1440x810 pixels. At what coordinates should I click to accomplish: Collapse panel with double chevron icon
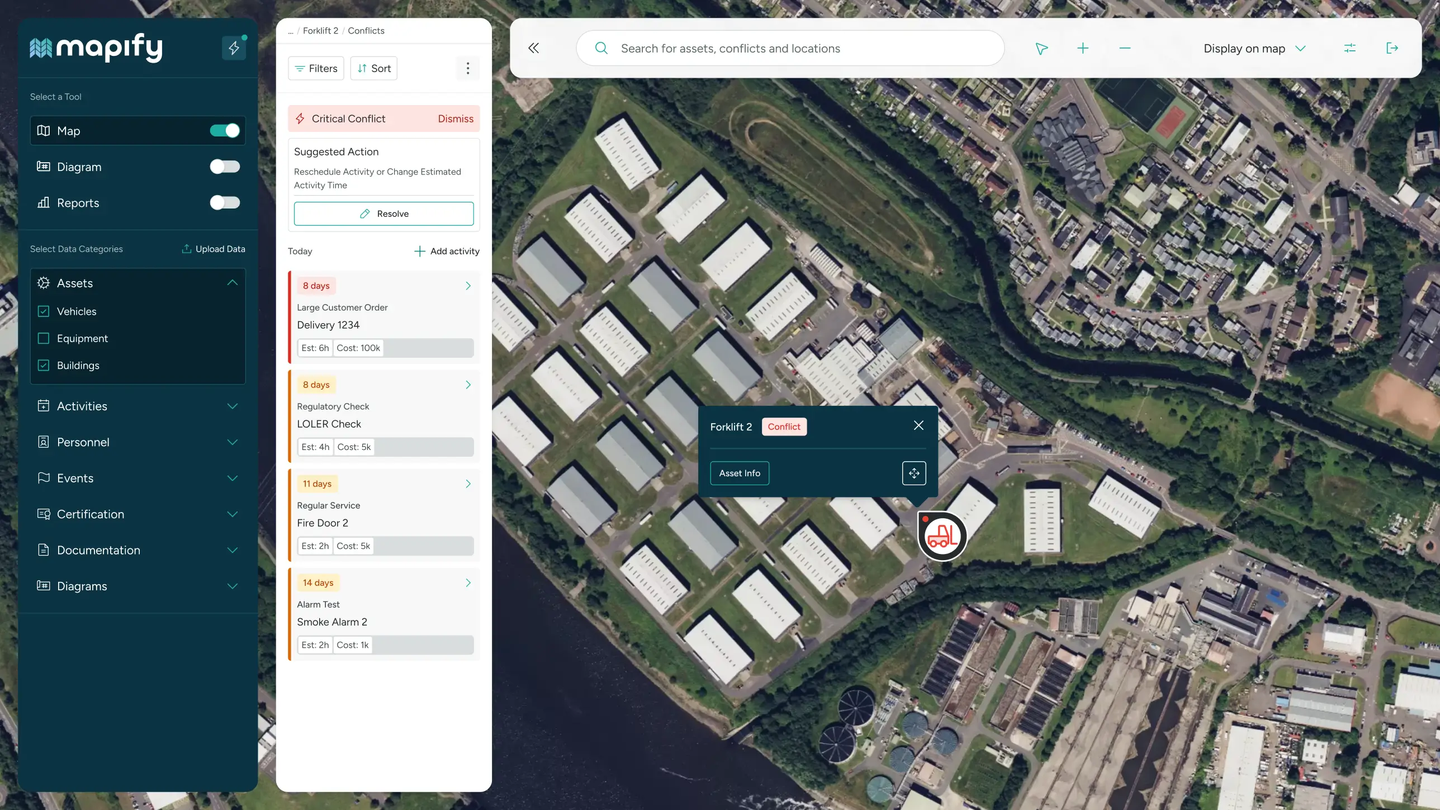533,48
